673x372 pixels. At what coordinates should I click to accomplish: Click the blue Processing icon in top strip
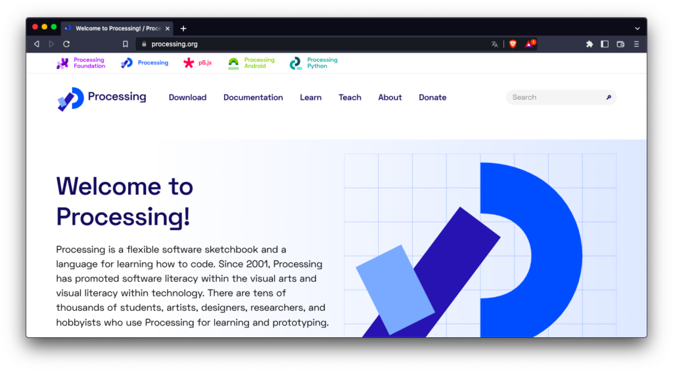pos(127,63)
